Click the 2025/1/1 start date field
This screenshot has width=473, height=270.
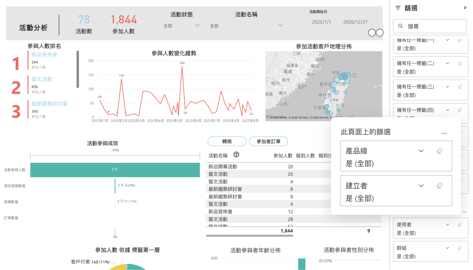click(322, 22)
